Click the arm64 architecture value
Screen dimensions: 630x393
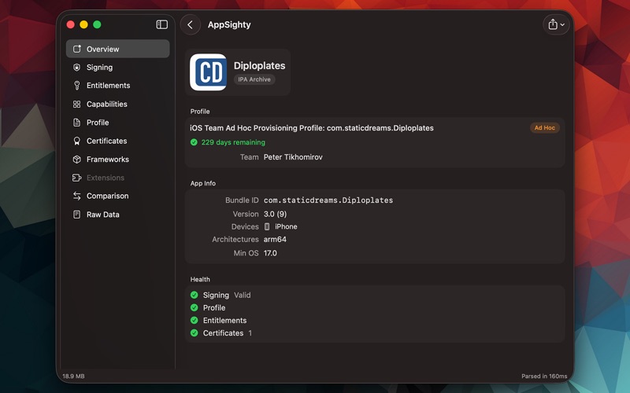coord(275,240)
